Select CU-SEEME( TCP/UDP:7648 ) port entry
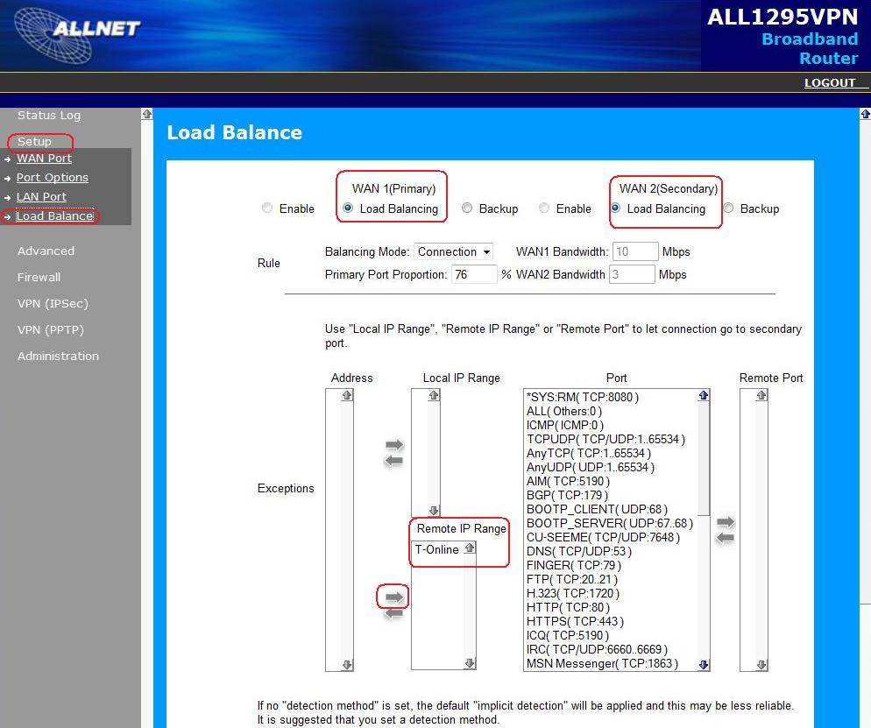The image size is (871, 728). (x=603, y=538)
